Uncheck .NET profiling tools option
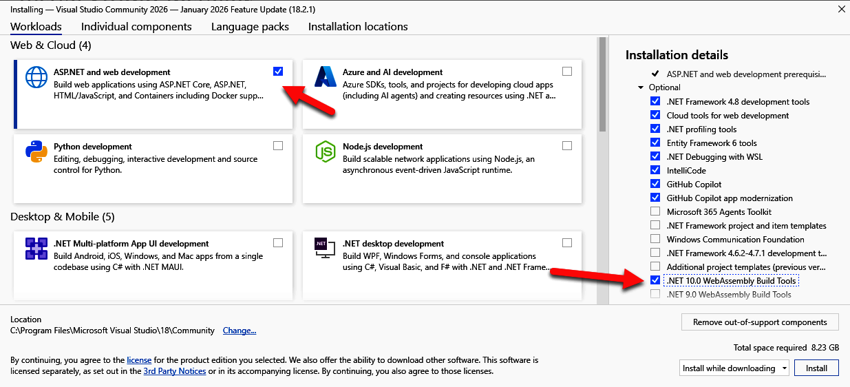 655,129
